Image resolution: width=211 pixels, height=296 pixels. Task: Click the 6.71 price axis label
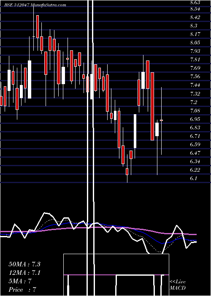[x=195, y=136]
